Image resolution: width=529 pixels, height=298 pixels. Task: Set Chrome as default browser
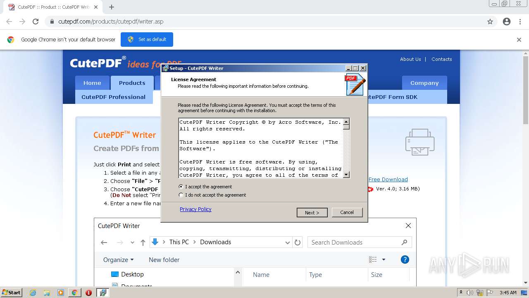pyautogui.click(x=147, y=39)
